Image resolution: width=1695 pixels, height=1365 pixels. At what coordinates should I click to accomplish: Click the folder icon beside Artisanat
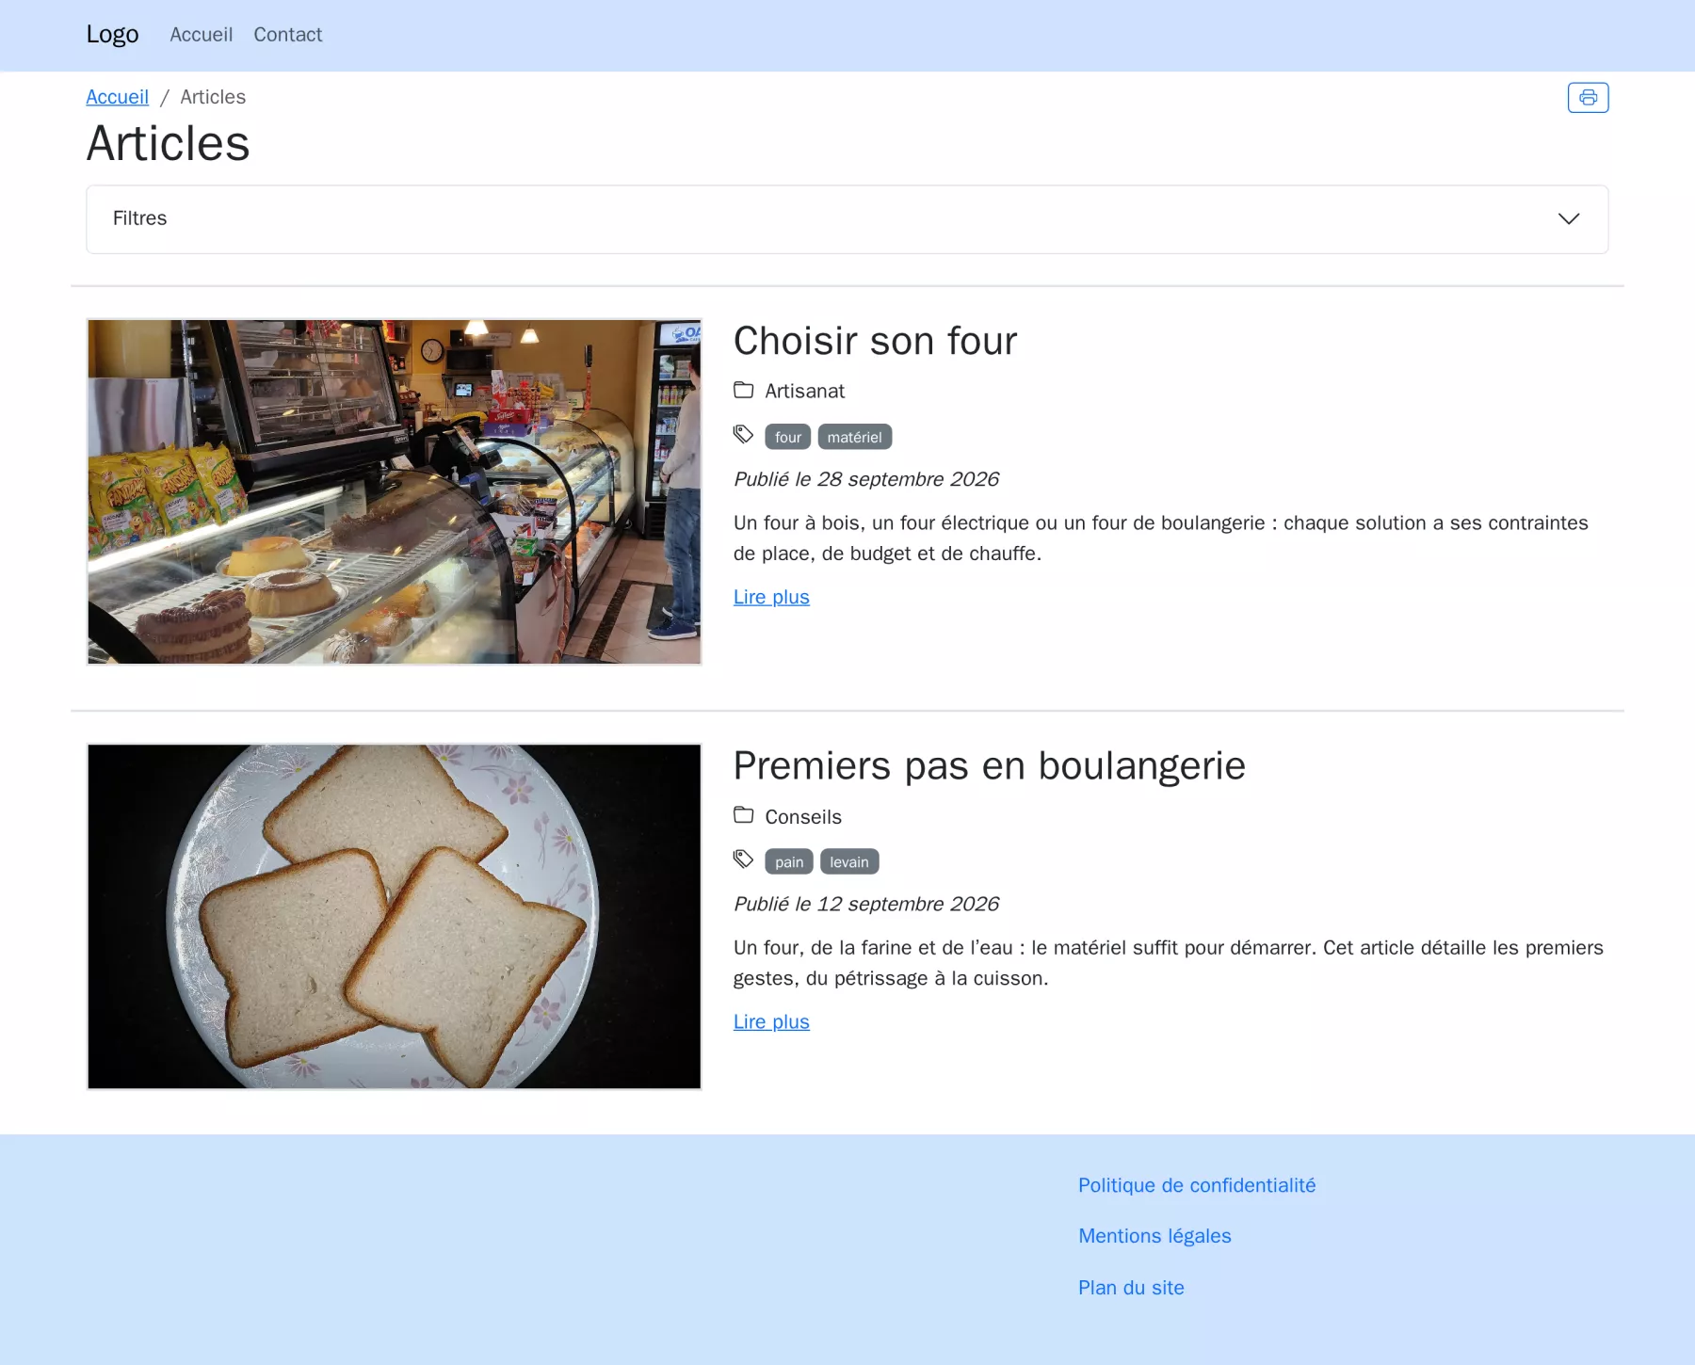pyautogui.click(x=744, y=390)
